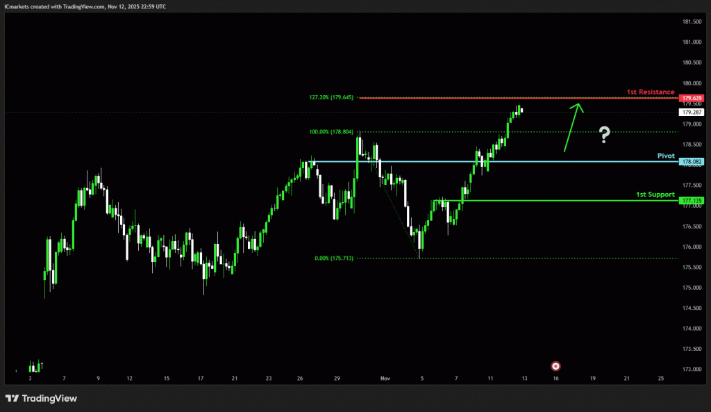Select the red 179.639 resistance price tag
Image resolution: width=711 pixels, height=412 pixels.
tap(691, 99)
